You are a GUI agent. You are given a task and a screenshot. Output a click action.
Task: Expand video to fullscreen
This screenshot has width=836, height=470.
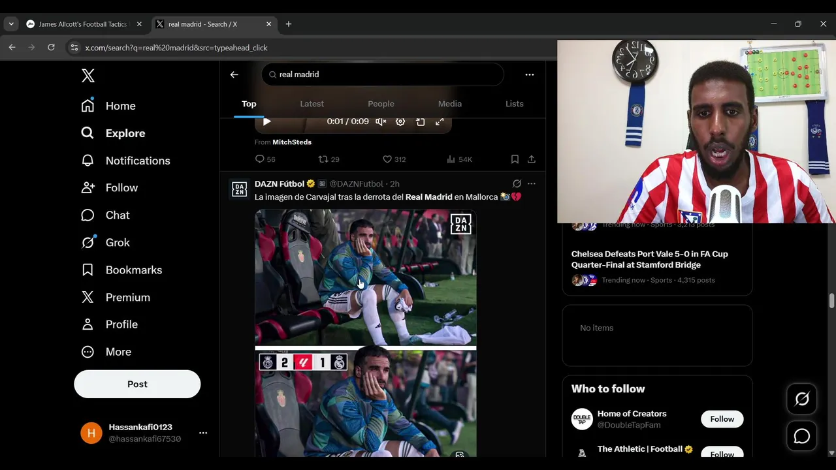click(x=440, y=121)
